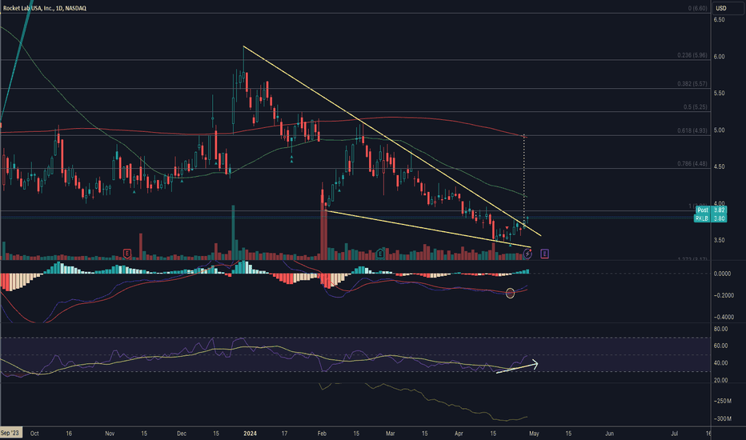Click the Oct label on time axis
746x440 pixels.
tap(34, 434)
